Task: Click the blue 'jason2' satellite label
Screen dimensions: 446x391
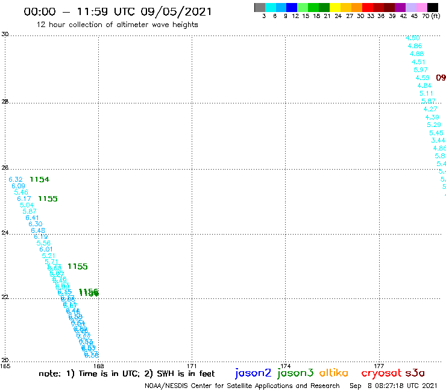Action: pos(253,373)
